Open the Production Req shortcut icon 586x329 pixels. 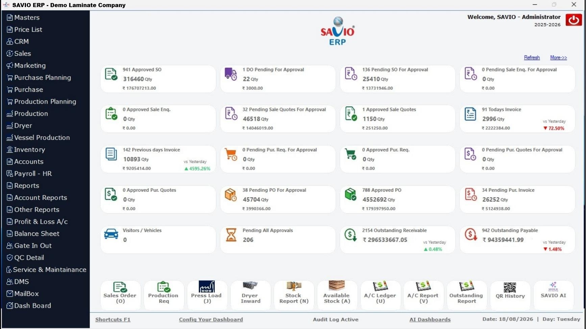(164, 287)
